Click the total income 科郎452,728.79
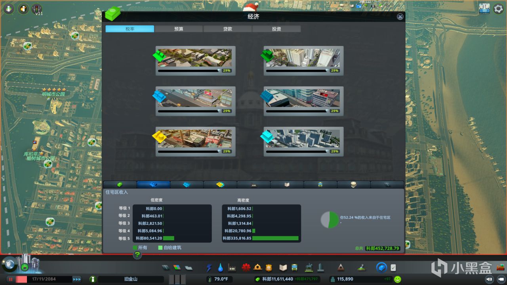Screen dimensions: 507x285 tap(383, 249)
